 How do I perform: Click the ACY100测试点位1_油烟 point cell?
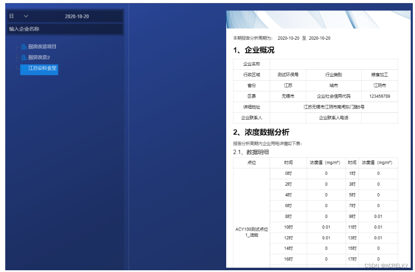tap(251, 232)
